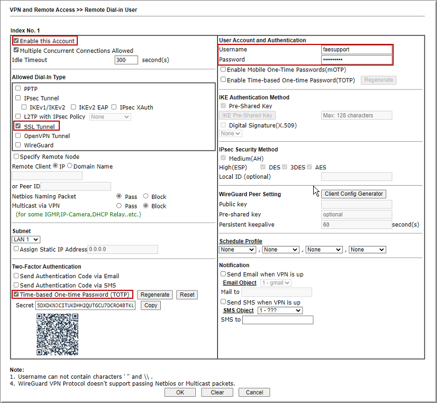This screenshot has width=437, height=403.
Task: Enable Send Authentication Code via SMS
Action: tap(16, 285)
